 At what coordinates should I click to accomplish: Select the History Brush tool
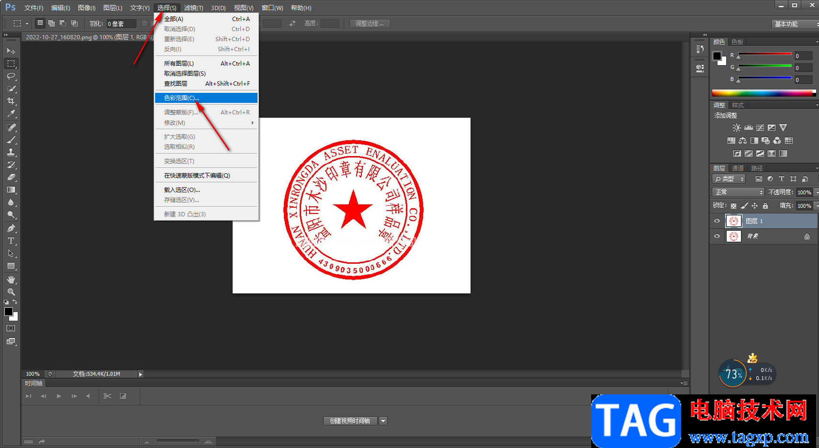(x=11, y=165)
